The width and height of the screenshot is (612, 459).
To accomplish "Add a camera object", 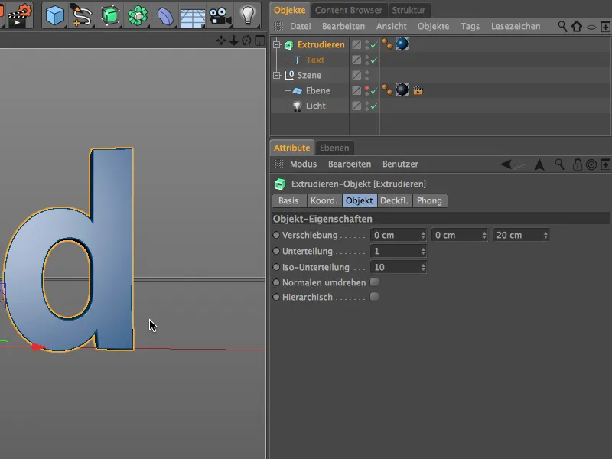I will click(x=220, y=16).
